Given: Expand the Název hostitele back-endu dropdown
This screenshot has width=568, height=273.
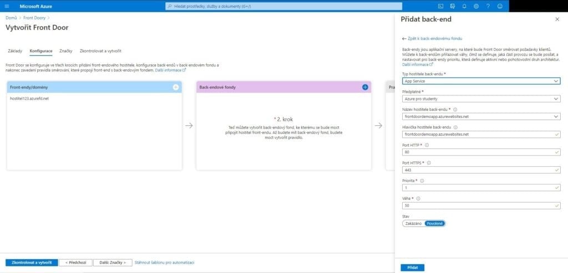Looking at the screenshot, I should tap(480, 116).
